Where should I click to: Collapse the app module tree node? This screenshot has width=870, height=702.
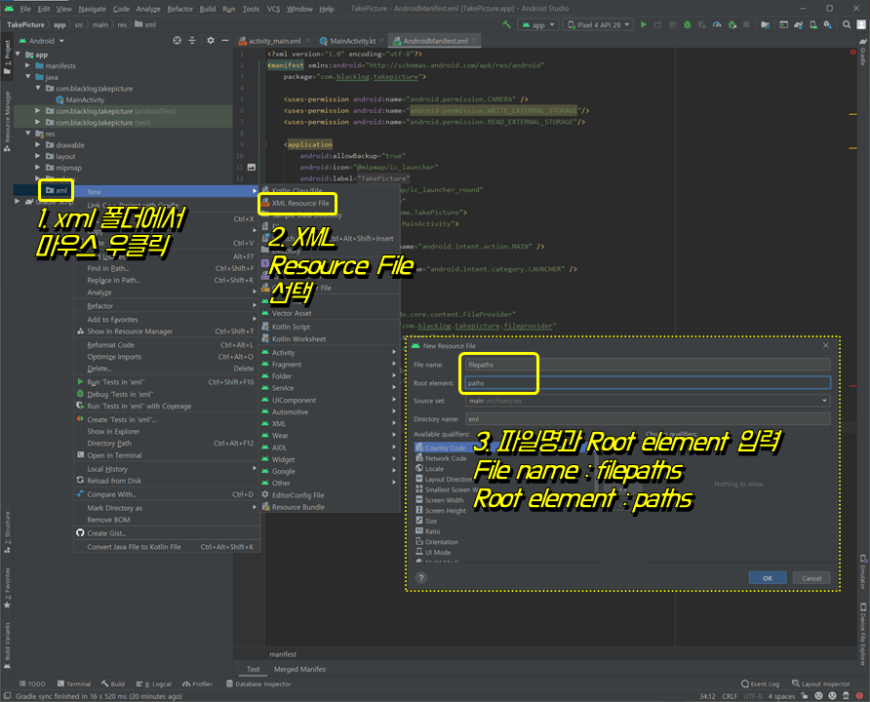[x=18, y=55]
